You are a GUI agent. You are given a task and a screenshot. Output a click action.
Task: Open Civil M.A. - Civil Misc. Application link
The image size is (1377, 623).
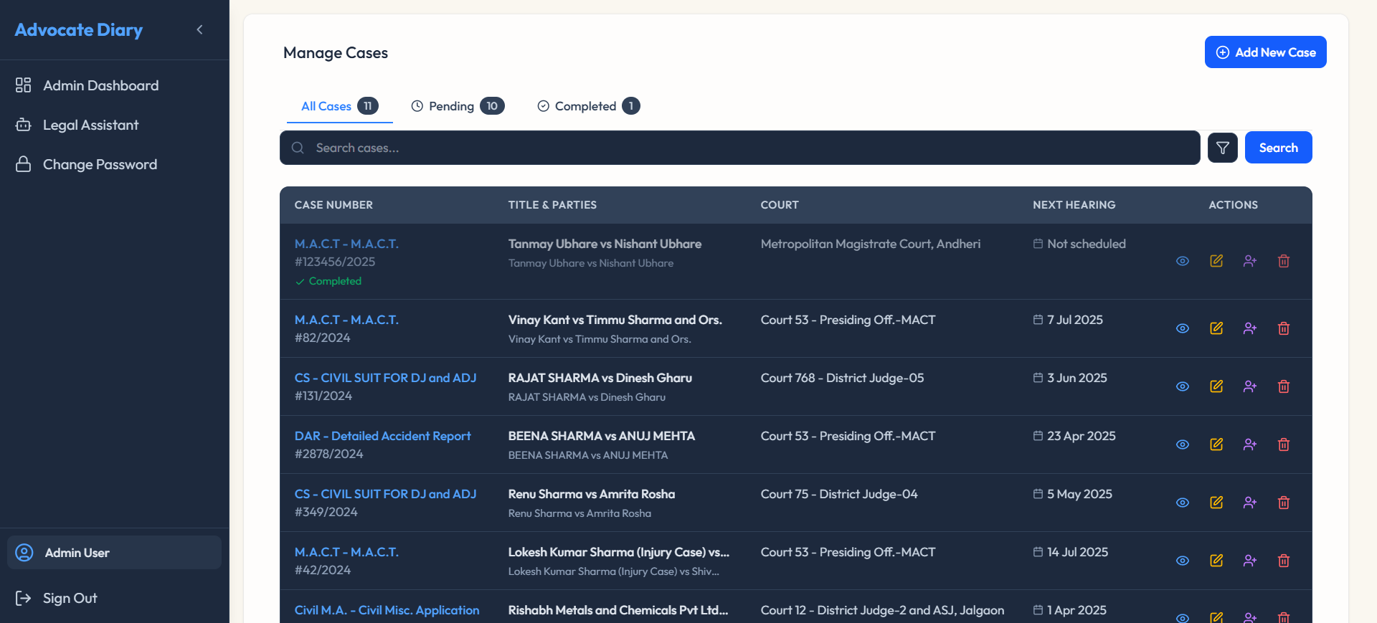pos(387,610)
